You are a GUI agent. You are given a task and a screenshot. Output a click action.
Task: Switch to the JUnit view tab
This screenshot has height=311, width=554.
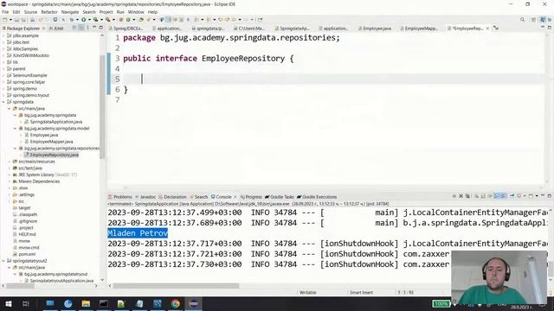pyautogui.click(x=56, y=29)
